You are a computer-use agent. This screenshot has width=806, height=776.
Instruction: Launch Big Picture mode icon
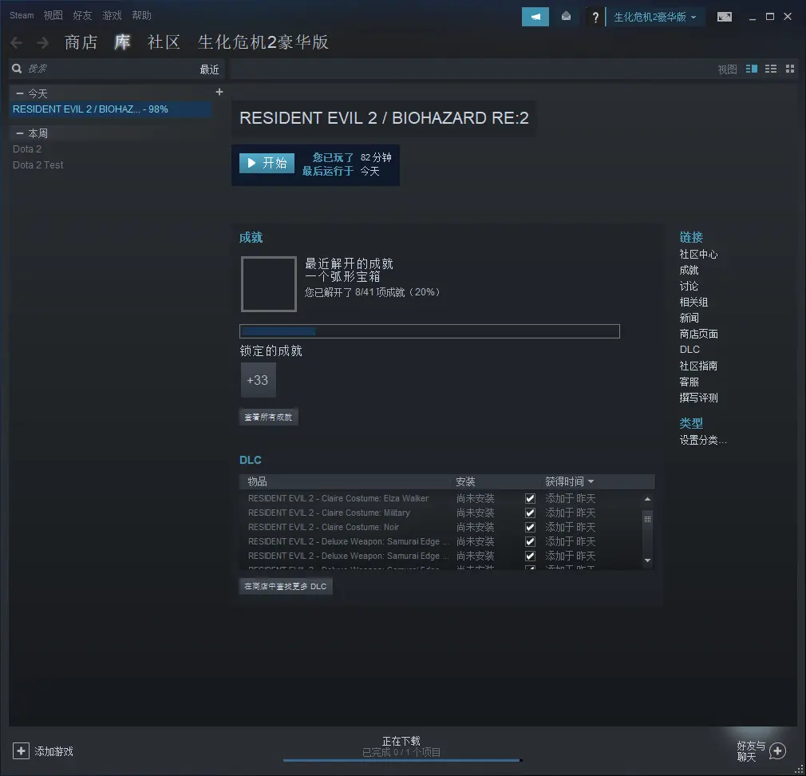[725, 17]
